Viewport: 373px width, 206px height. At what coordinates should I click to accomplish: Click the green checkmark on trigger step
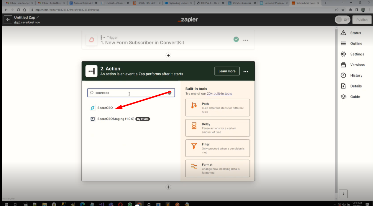[236, 39]
